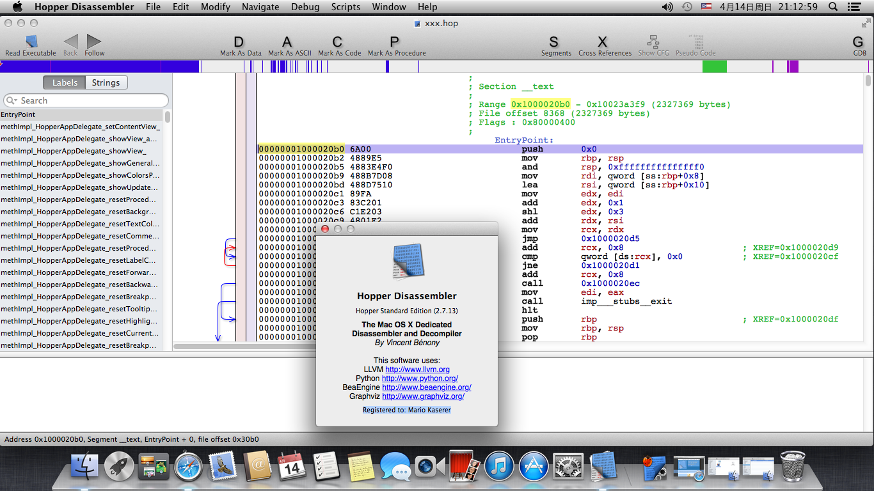This screenshot has width=874, height=491.
Task: Open the Segments list from the toolbar
Action: (554, 42)
